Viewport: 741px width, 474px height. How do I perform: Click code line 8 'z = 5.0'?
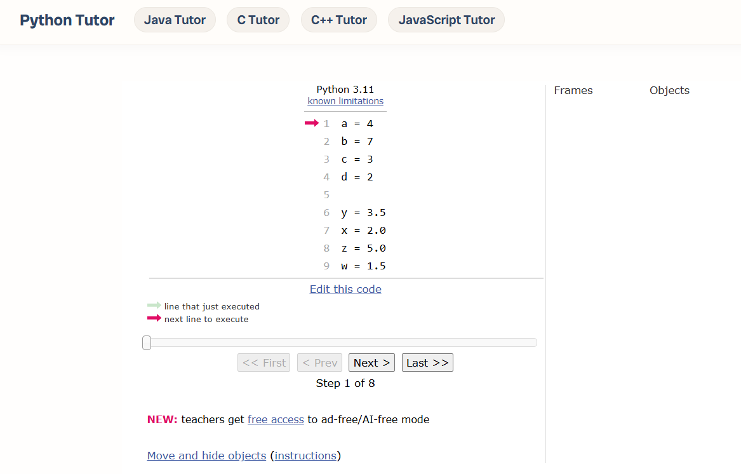point(363,248)
